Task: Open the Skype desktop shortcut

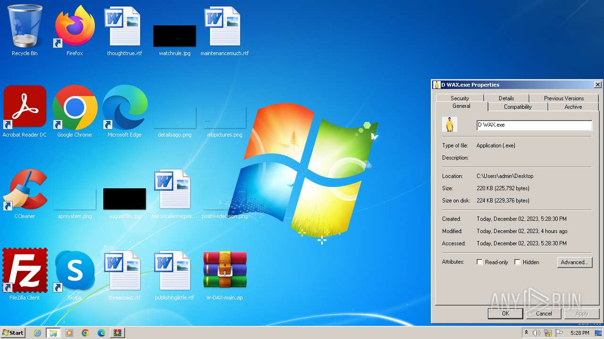Action: [x=75, y=270]
